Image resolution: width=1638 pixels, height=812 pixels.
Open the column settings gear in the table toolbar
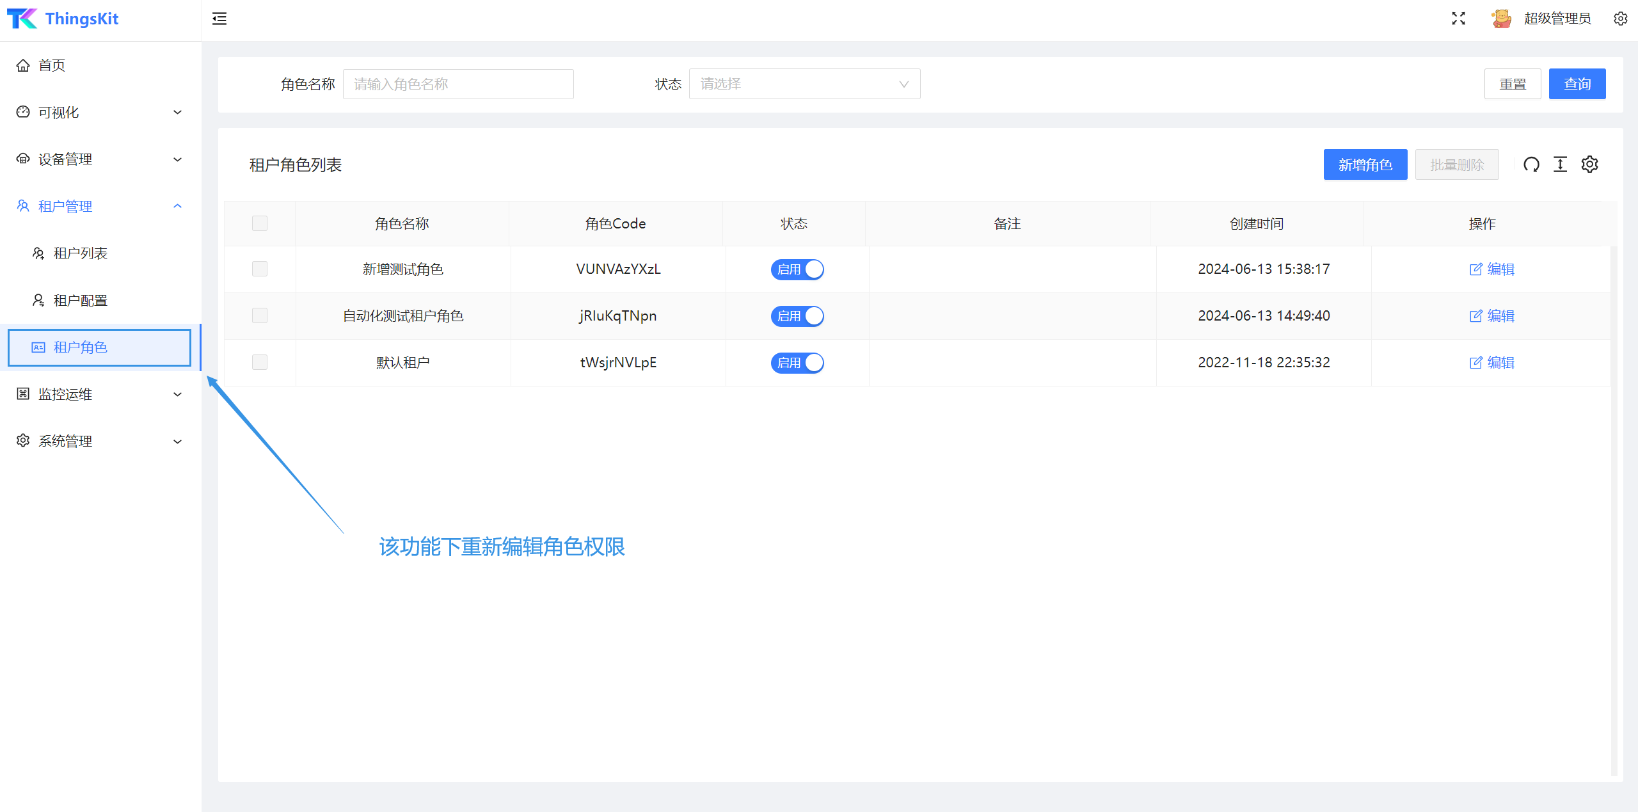(1590, 164)
